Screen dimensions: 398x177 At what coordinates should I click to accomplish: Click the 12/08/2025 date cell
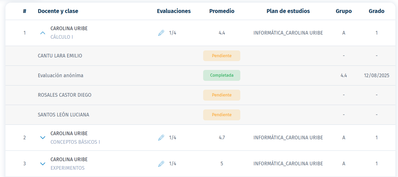(376, 76)
